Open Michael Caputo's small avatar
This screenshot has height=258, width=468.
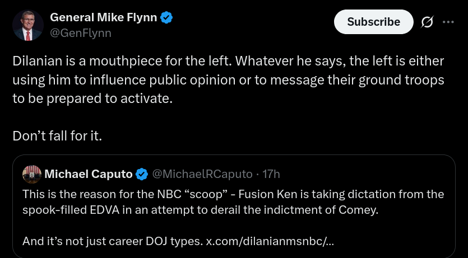click(x=32, y=174)
